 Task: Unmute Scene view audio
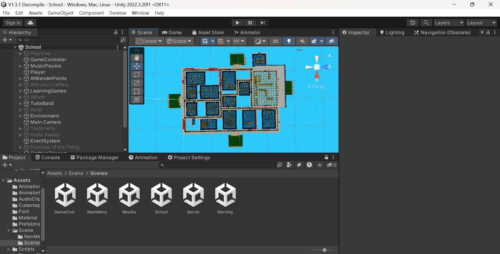pyautogui.click(x=302, y=41)
